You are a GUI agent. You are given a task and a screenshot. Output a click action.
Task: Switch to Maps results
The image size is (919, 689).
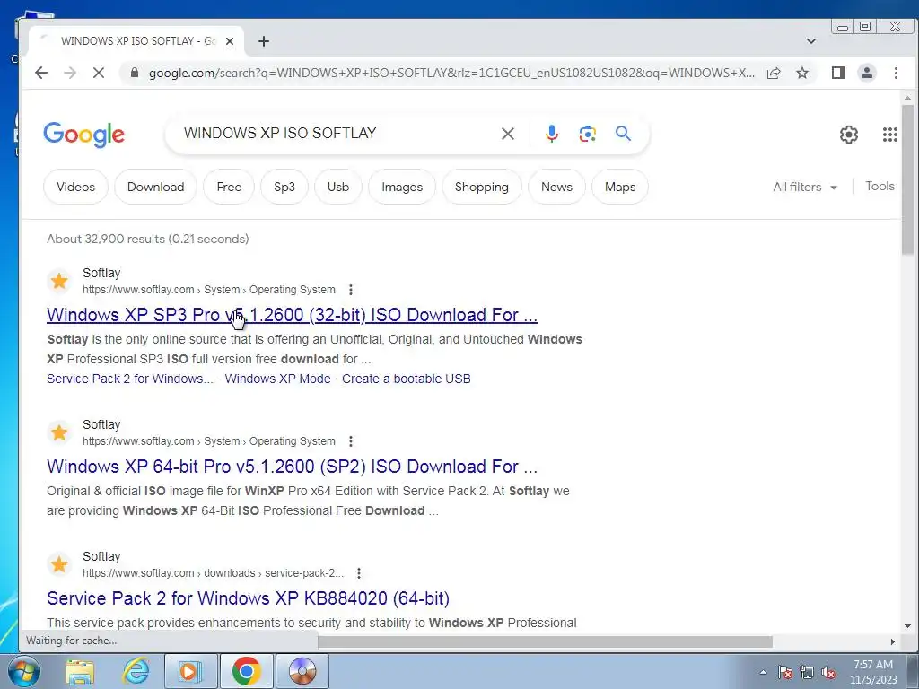pos(620,187)
